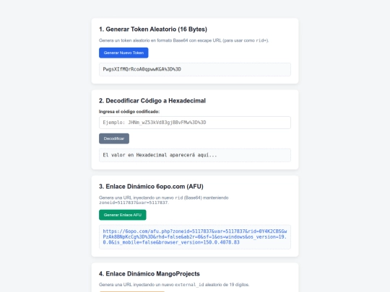Viewport: 390px width, 292px height.
Task: Click the Enlace Dinámico MangoProjects heading
Action: tap(149, 274)
